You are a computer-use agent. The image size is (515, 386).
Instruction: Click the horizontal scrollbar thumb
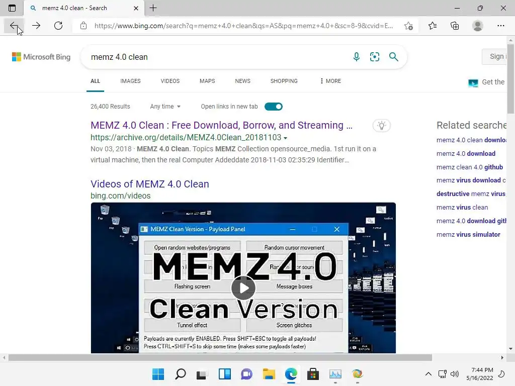220,357
